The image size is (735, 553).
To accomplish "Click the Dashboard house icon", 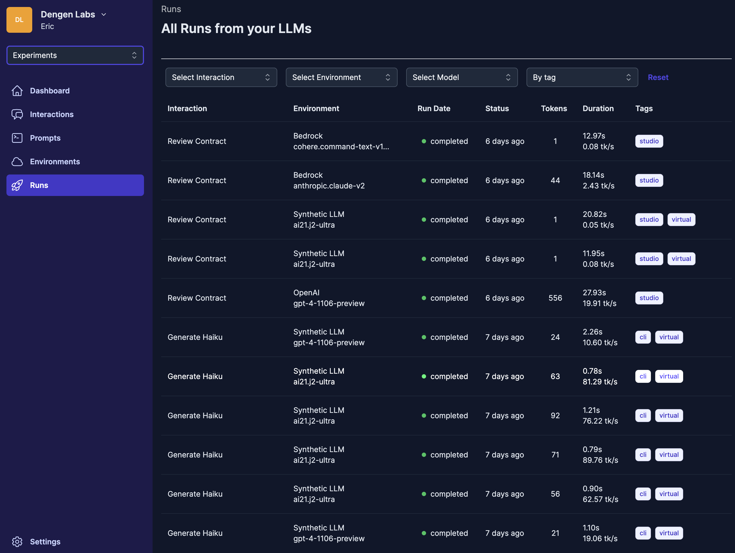I will [17, 91].
